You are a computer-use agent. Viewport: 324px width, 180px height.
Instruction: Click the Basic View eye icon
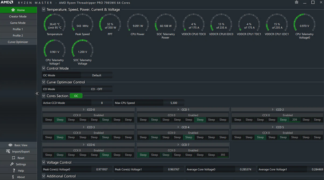[x=10, y=145]
